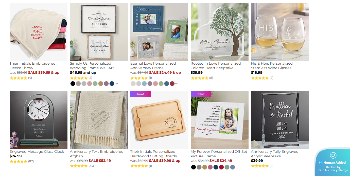Click the New! badge on Off-Set Picture Frame
The height and width of the screenshot is (176, 350).
[x=201, y=94]
